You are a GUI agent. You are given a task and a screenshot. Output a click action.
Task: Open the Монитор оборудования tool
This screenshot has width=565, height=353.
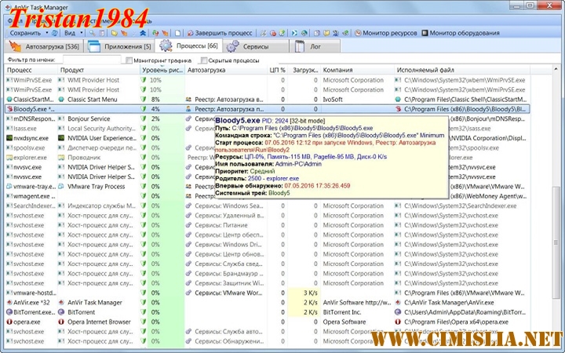tap(460, 33)
